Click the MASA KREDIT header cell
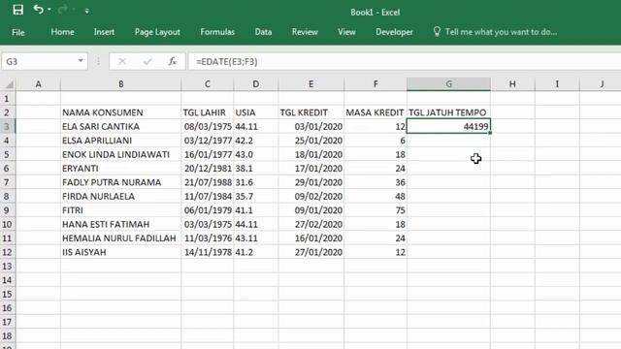621x349 pixels. 376,112
